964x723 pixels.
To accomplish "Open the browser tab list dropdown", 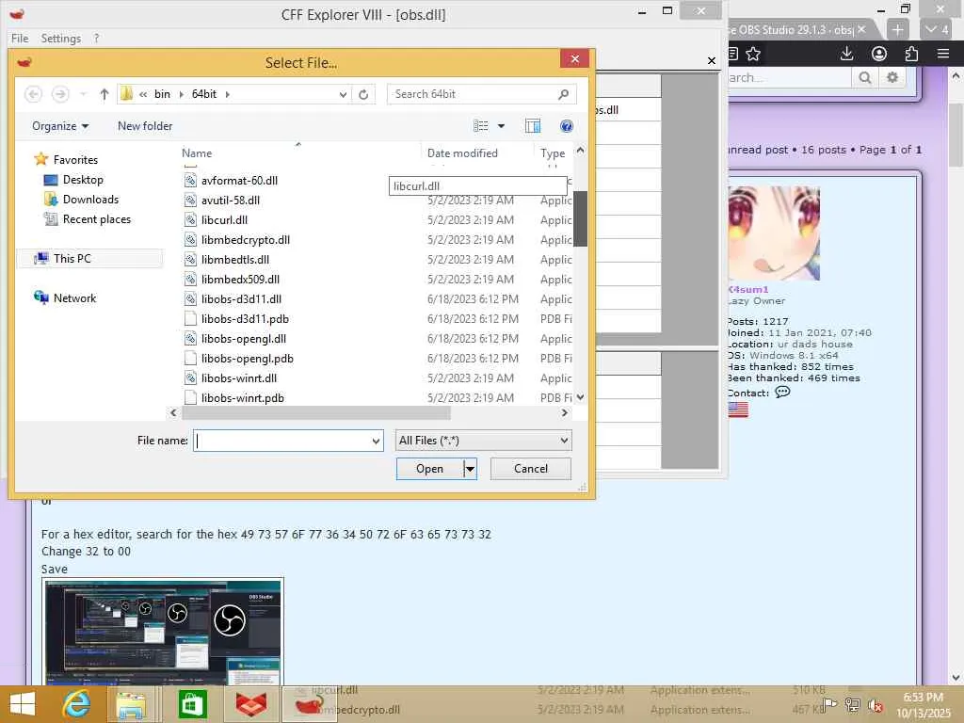I will coord(937,29).
